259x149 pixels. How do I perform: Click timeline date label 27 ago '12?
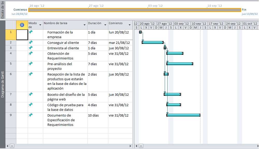click(x=96, y=6)
